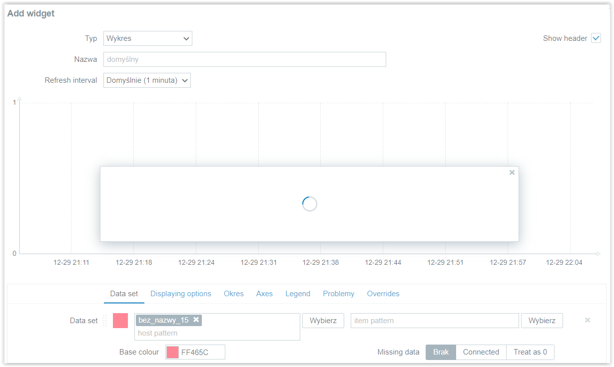Open the Okres tab
Screen dimensions: 614x367
coord(234,294)
